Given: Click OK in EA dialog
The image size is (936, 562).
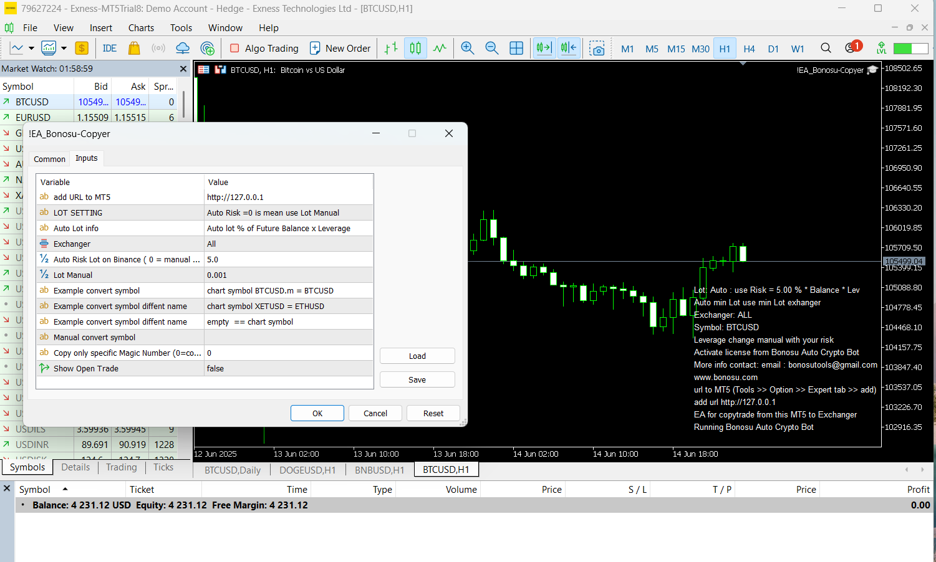Looking at the screenshot, I should [x=317, y=413].
